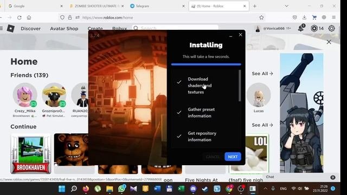347x195 pixels.
Task: Click the shopping cart extension icon
Action: [314, 17]
